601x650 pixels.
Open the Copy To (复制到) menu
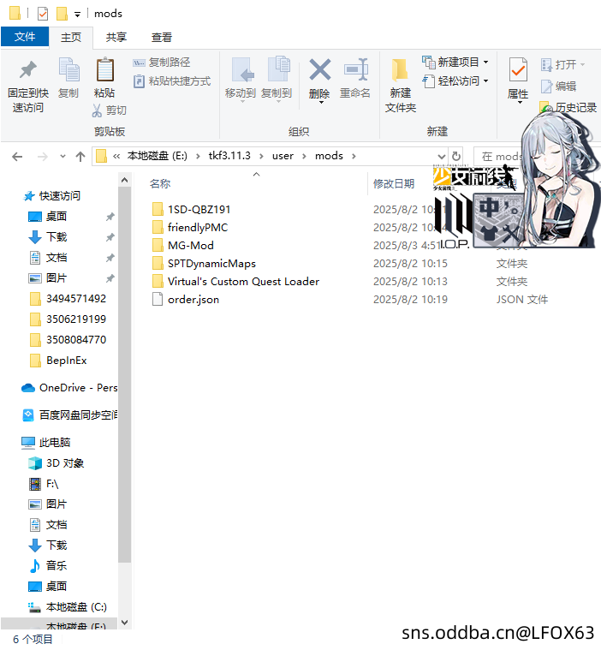(x=277, y=80)
